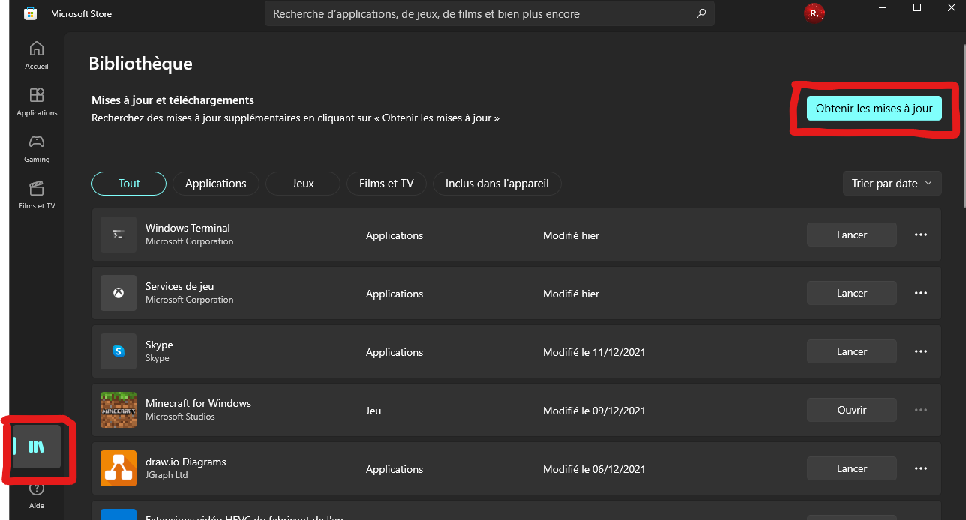The width and height of the screenshot is (966, 520).
Task: Click the Services de jeu Xbox icon
Action: (x=118, y=293)
